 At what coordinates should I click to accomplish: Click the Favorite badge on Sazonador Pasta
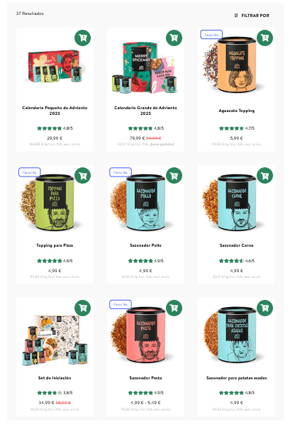click(121, 304)
